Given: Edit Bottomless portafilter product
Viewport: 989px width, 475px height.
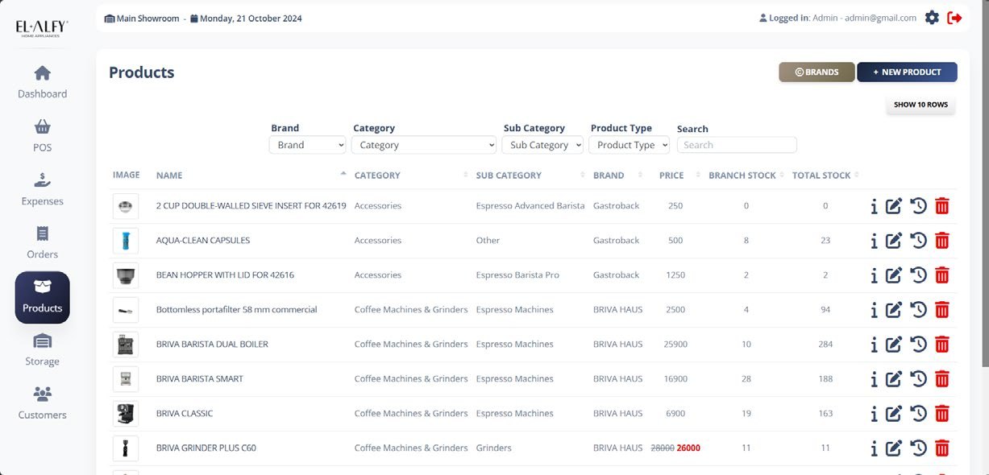Looking at the screenshot, I should tap(893, 310).
